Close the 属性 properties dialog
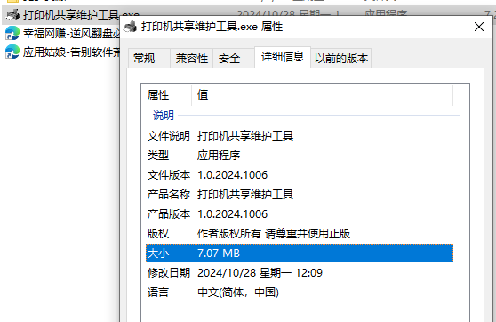496x322 pixels. pyautogui.click(x=479, y=27)
